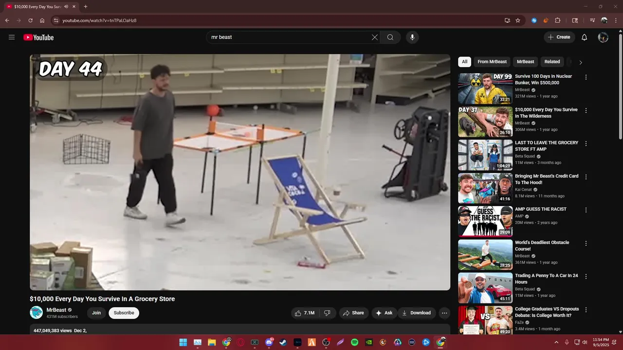623x350 pixels.
Task: Open the Windows Start menu
Action: tap(183, 342)
